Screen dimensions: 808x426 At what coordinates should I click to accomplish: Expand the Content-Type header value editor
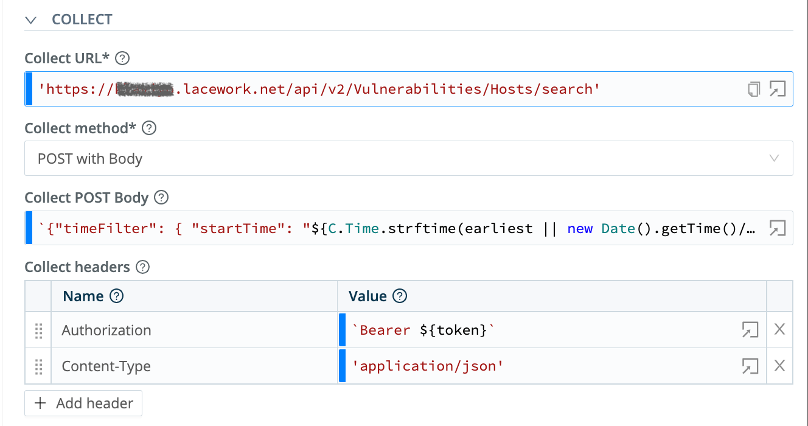point(750,366)
